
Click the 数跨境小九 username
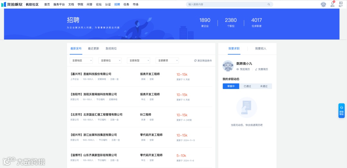pyautogui.click(x=244, y=64)
